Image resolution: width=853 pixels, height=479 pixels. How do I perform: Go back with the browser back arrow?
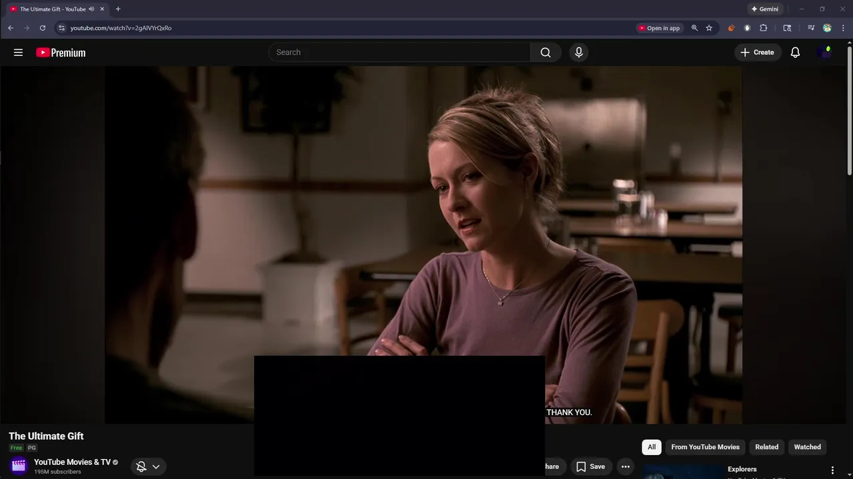tap(11, 28)
